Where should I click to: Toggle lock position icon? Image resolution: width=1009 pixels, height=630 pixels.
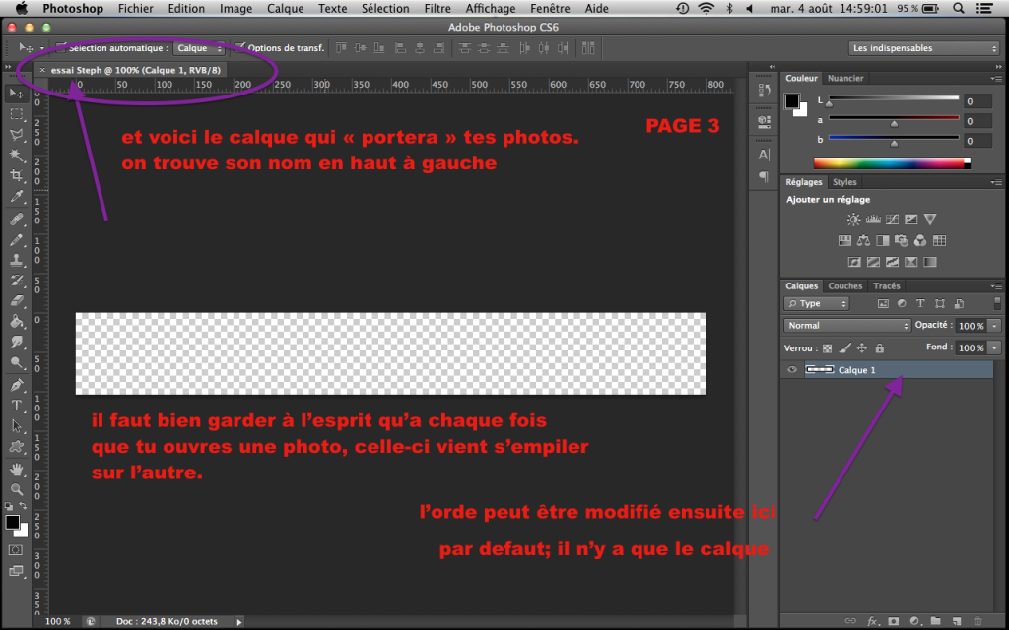(x=862, y=348)
